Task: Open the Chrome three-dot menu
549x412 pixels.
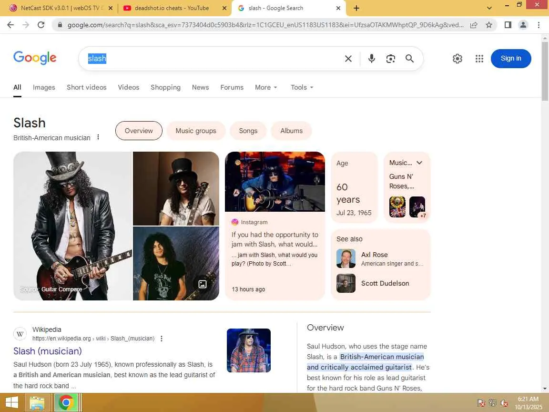Action: tap(539, 25)
